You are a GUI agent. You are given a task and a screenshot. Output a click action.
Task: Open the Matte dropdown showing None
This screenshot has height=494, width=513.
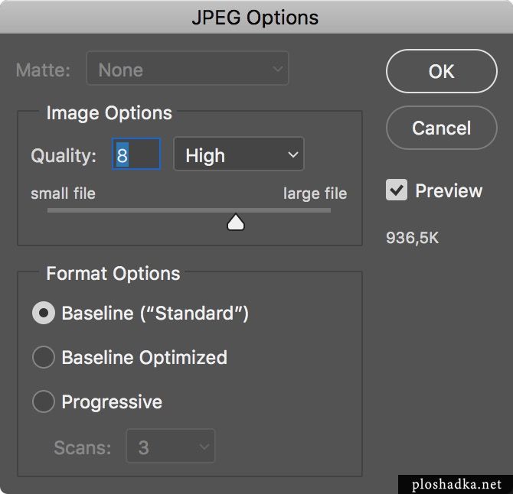[188, 70]
